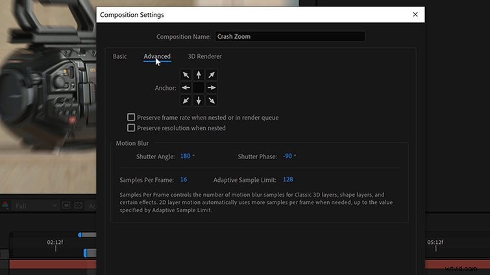The image size is (490, 275).
Task: Open the 3D Renderer tab
Action: (x=204, y=56)
